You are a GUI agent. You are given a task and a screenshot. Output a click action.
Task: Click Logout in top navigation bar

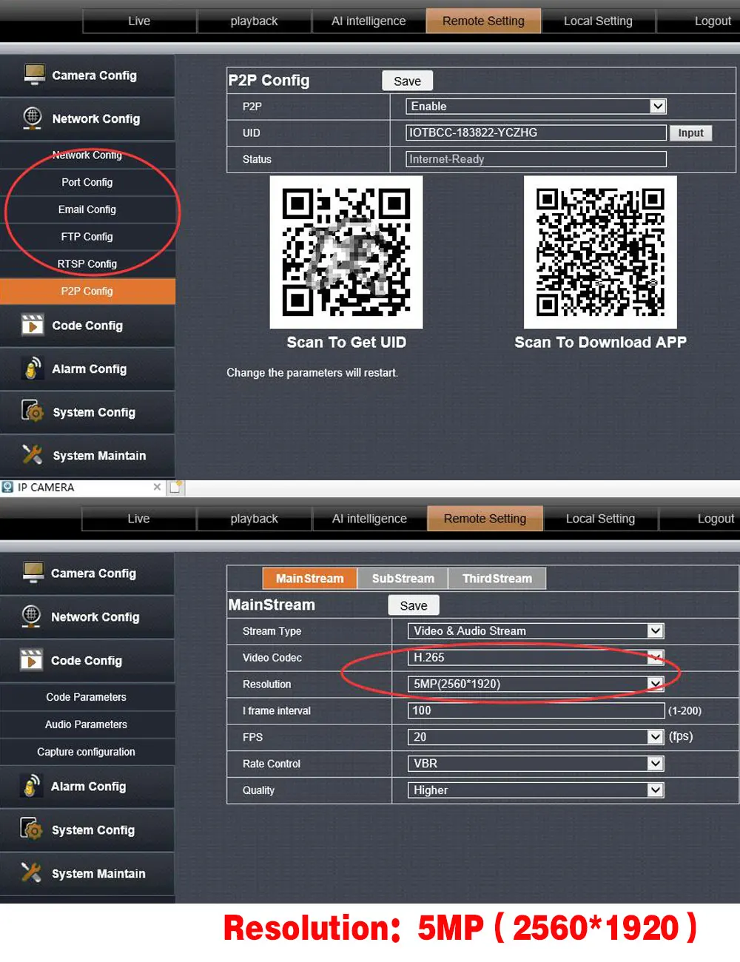pyautogui.click(x=712, y=21)
